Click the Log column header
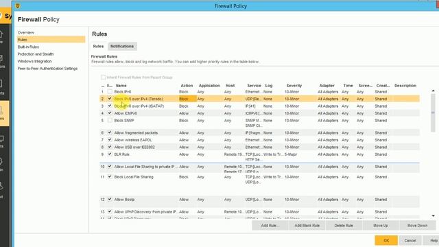The width and height of the screenshot is (439, 247). [x=269, y=86]
